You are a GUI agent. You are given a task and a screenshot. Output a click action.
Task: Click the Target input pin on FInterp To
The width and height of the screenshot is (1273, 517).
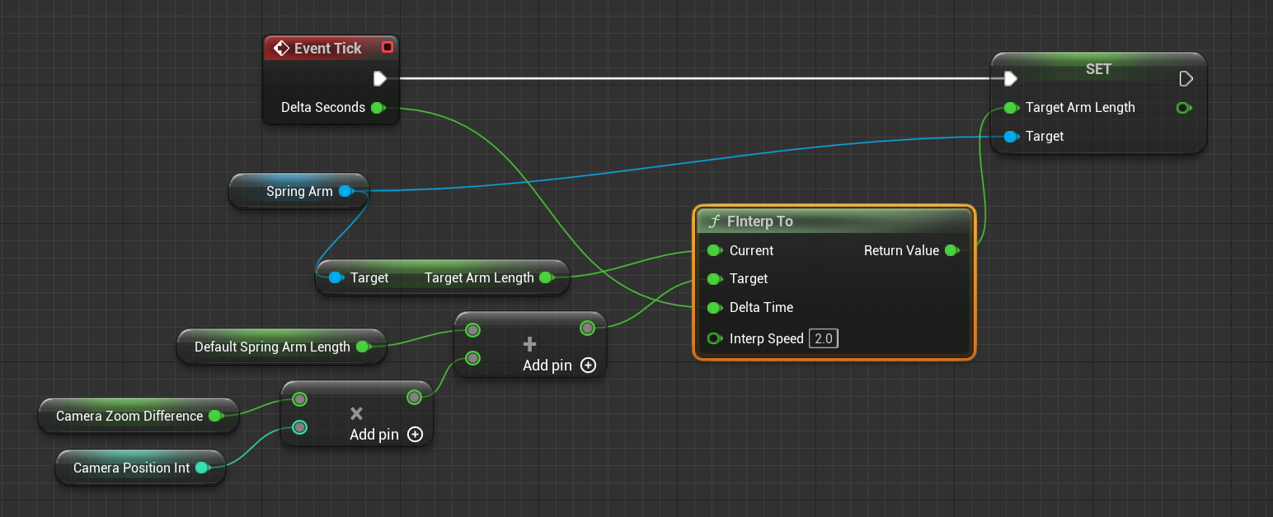[x=714, y=278]
